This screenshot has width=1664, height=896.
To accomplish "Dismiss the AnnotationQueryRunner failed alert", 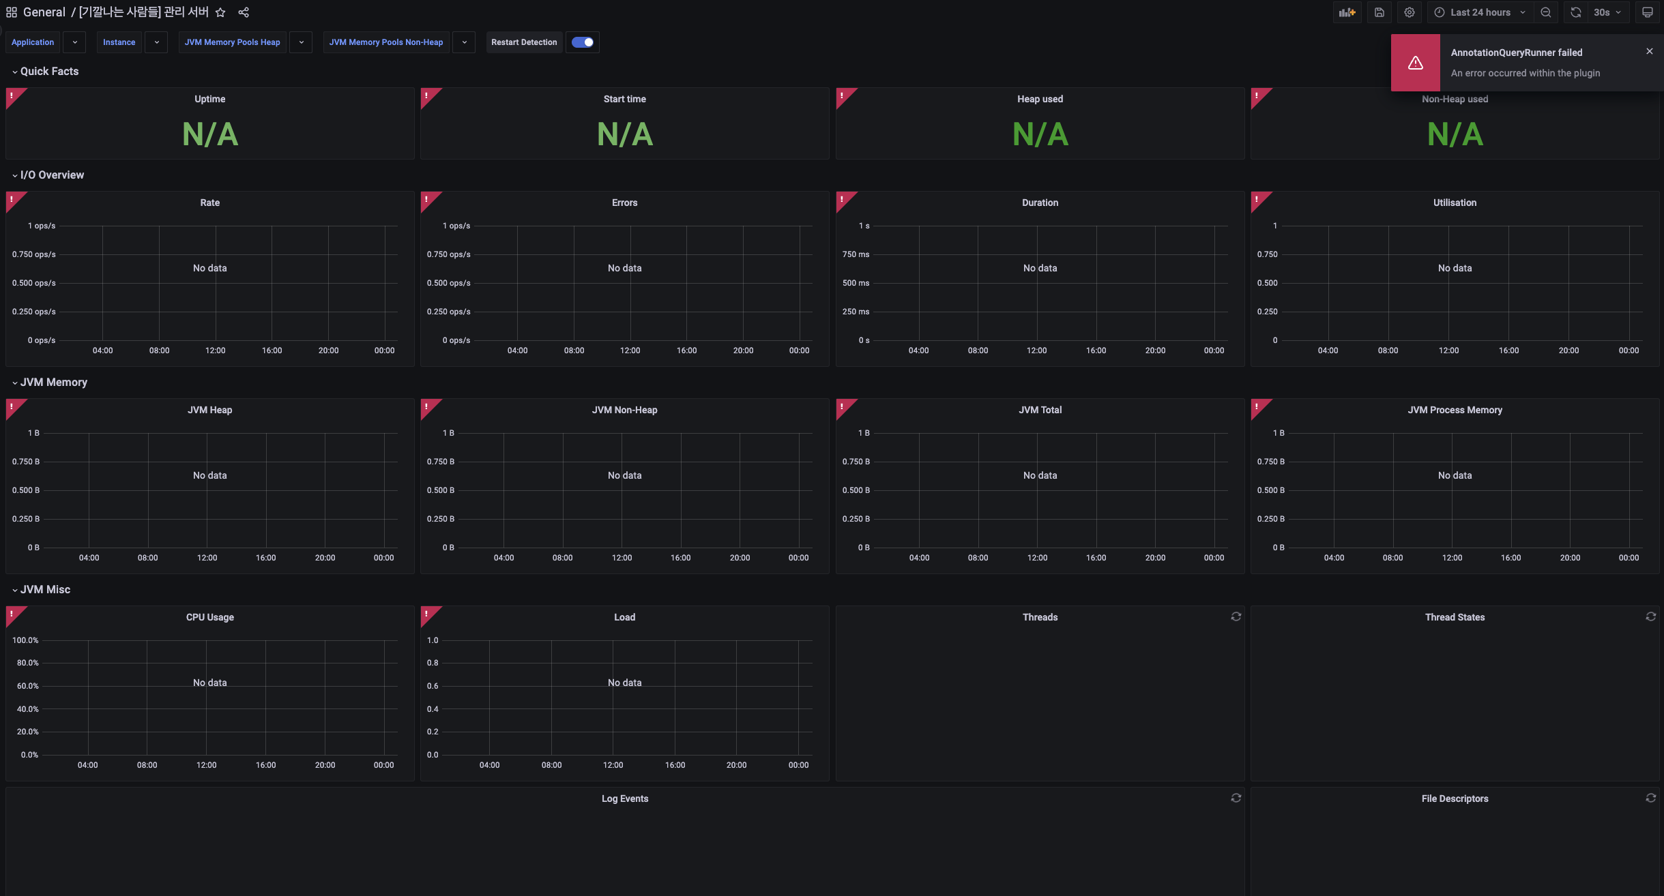I will pos(1649,51).
